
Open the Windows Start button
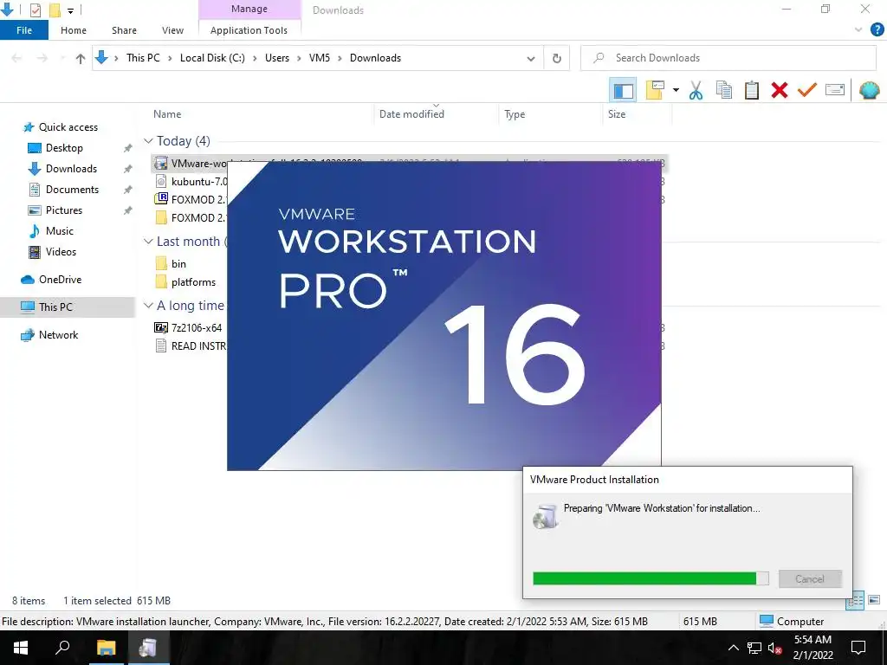[21, 648]
